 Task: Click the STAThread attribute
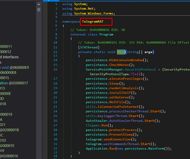point(89,47)
